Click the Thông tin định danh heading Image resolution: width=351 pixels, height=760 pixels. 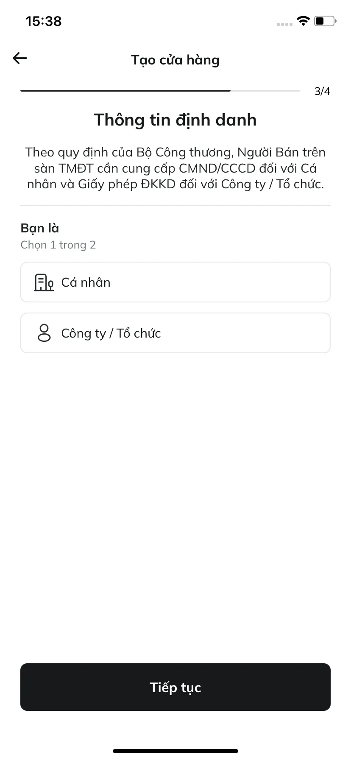click(x=175, y=120)
